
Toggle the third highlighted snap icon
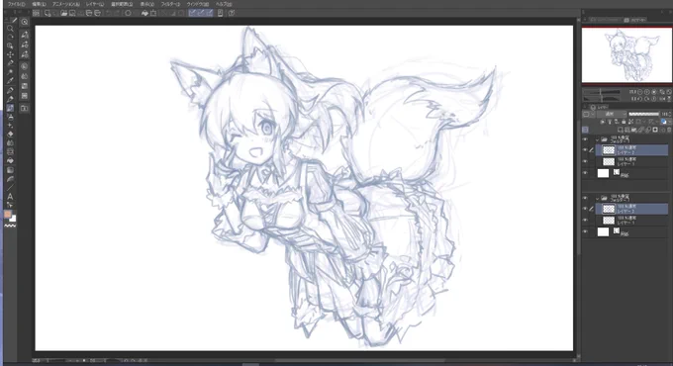click(209, 13)
